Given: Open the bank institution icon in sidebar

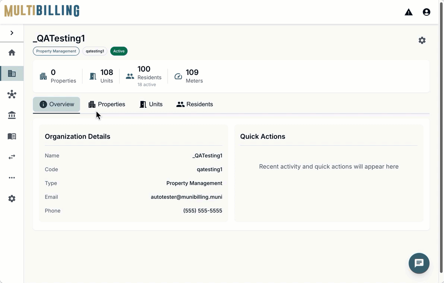Looking at the screenshot, I should point(12,115).
